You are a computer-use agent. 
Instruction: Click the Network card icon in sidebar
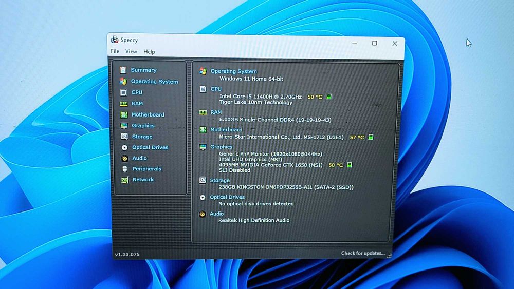tap(125, 180)
